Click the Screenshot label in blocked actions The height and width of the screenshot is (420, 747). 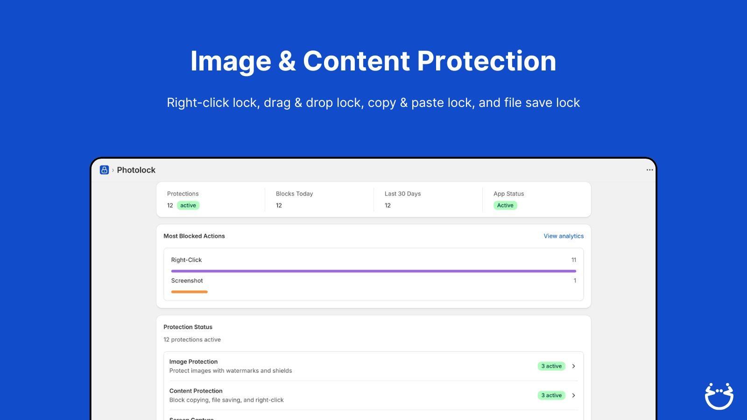(187, 280)
